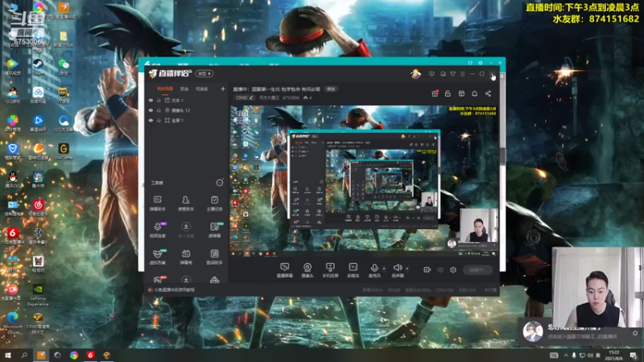
Task: Open the 斗鱼直播伴侣使用教程 tutorial link
Action: (x=174, y=290)
